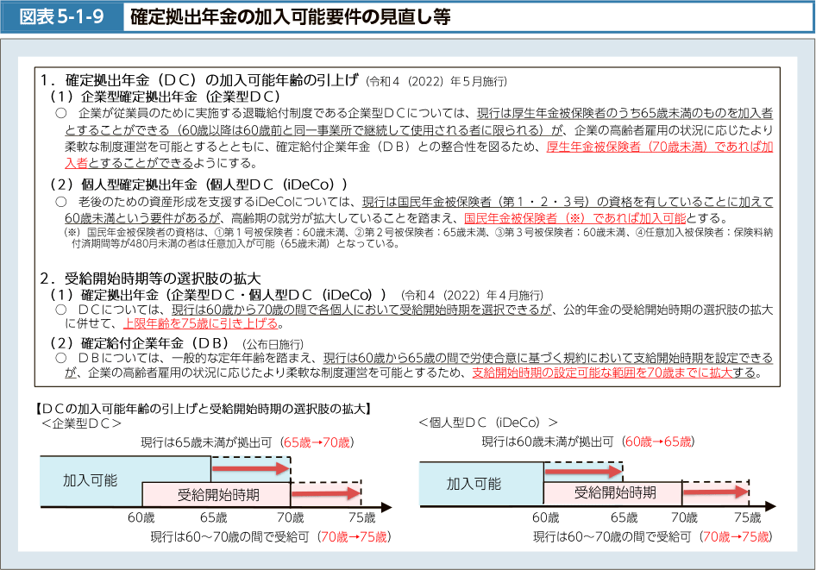Click lower red arrow in 企業型DC diagram
This screenshot has width=816, height=570.
[325, 493]
